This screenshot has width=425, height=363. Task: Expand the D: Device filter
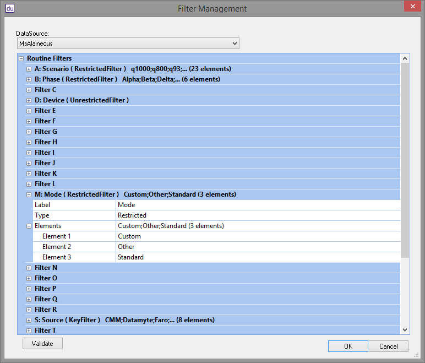point(29,100)
